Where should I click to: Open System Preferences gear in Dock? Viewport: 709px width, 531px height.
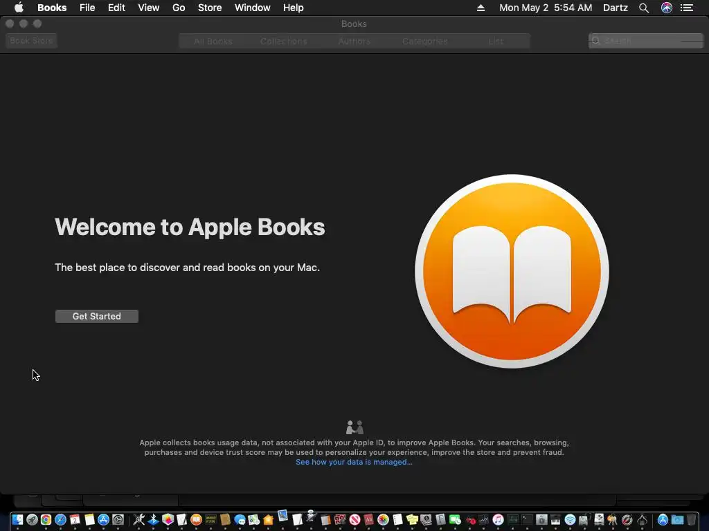(118, 520)
